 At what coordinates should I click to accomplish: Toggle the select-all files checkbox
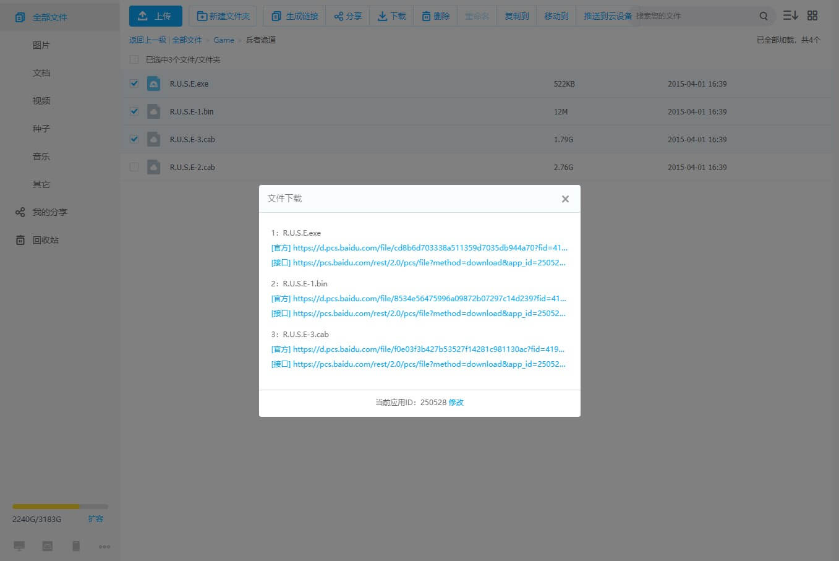click(134, 60)
